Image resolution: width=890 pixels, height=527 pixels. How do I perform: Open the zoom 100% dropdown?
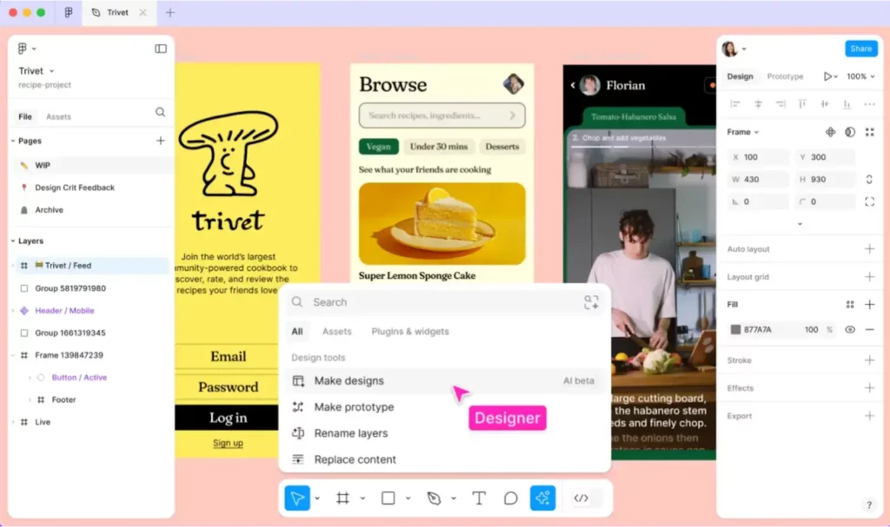(860, 76)
